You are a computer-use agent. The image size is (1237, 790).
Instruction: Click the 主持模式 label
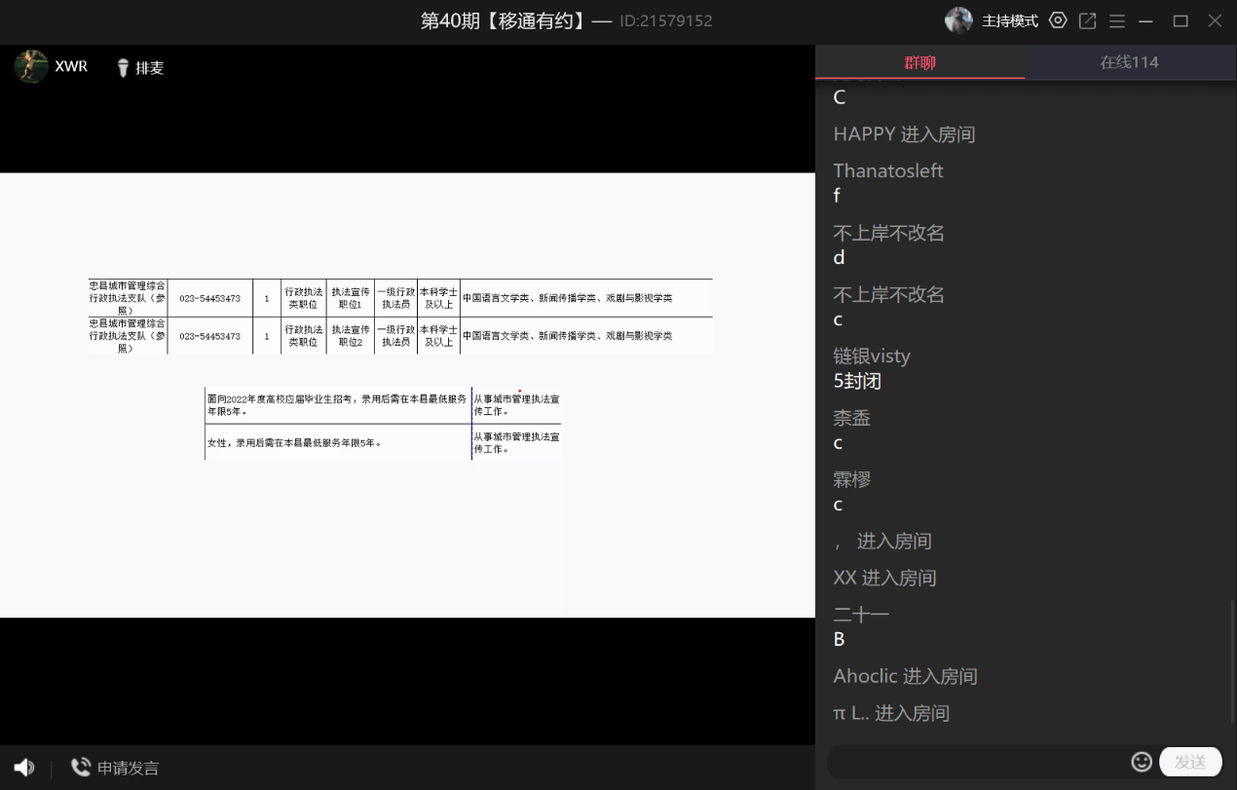click(1009, 20)
